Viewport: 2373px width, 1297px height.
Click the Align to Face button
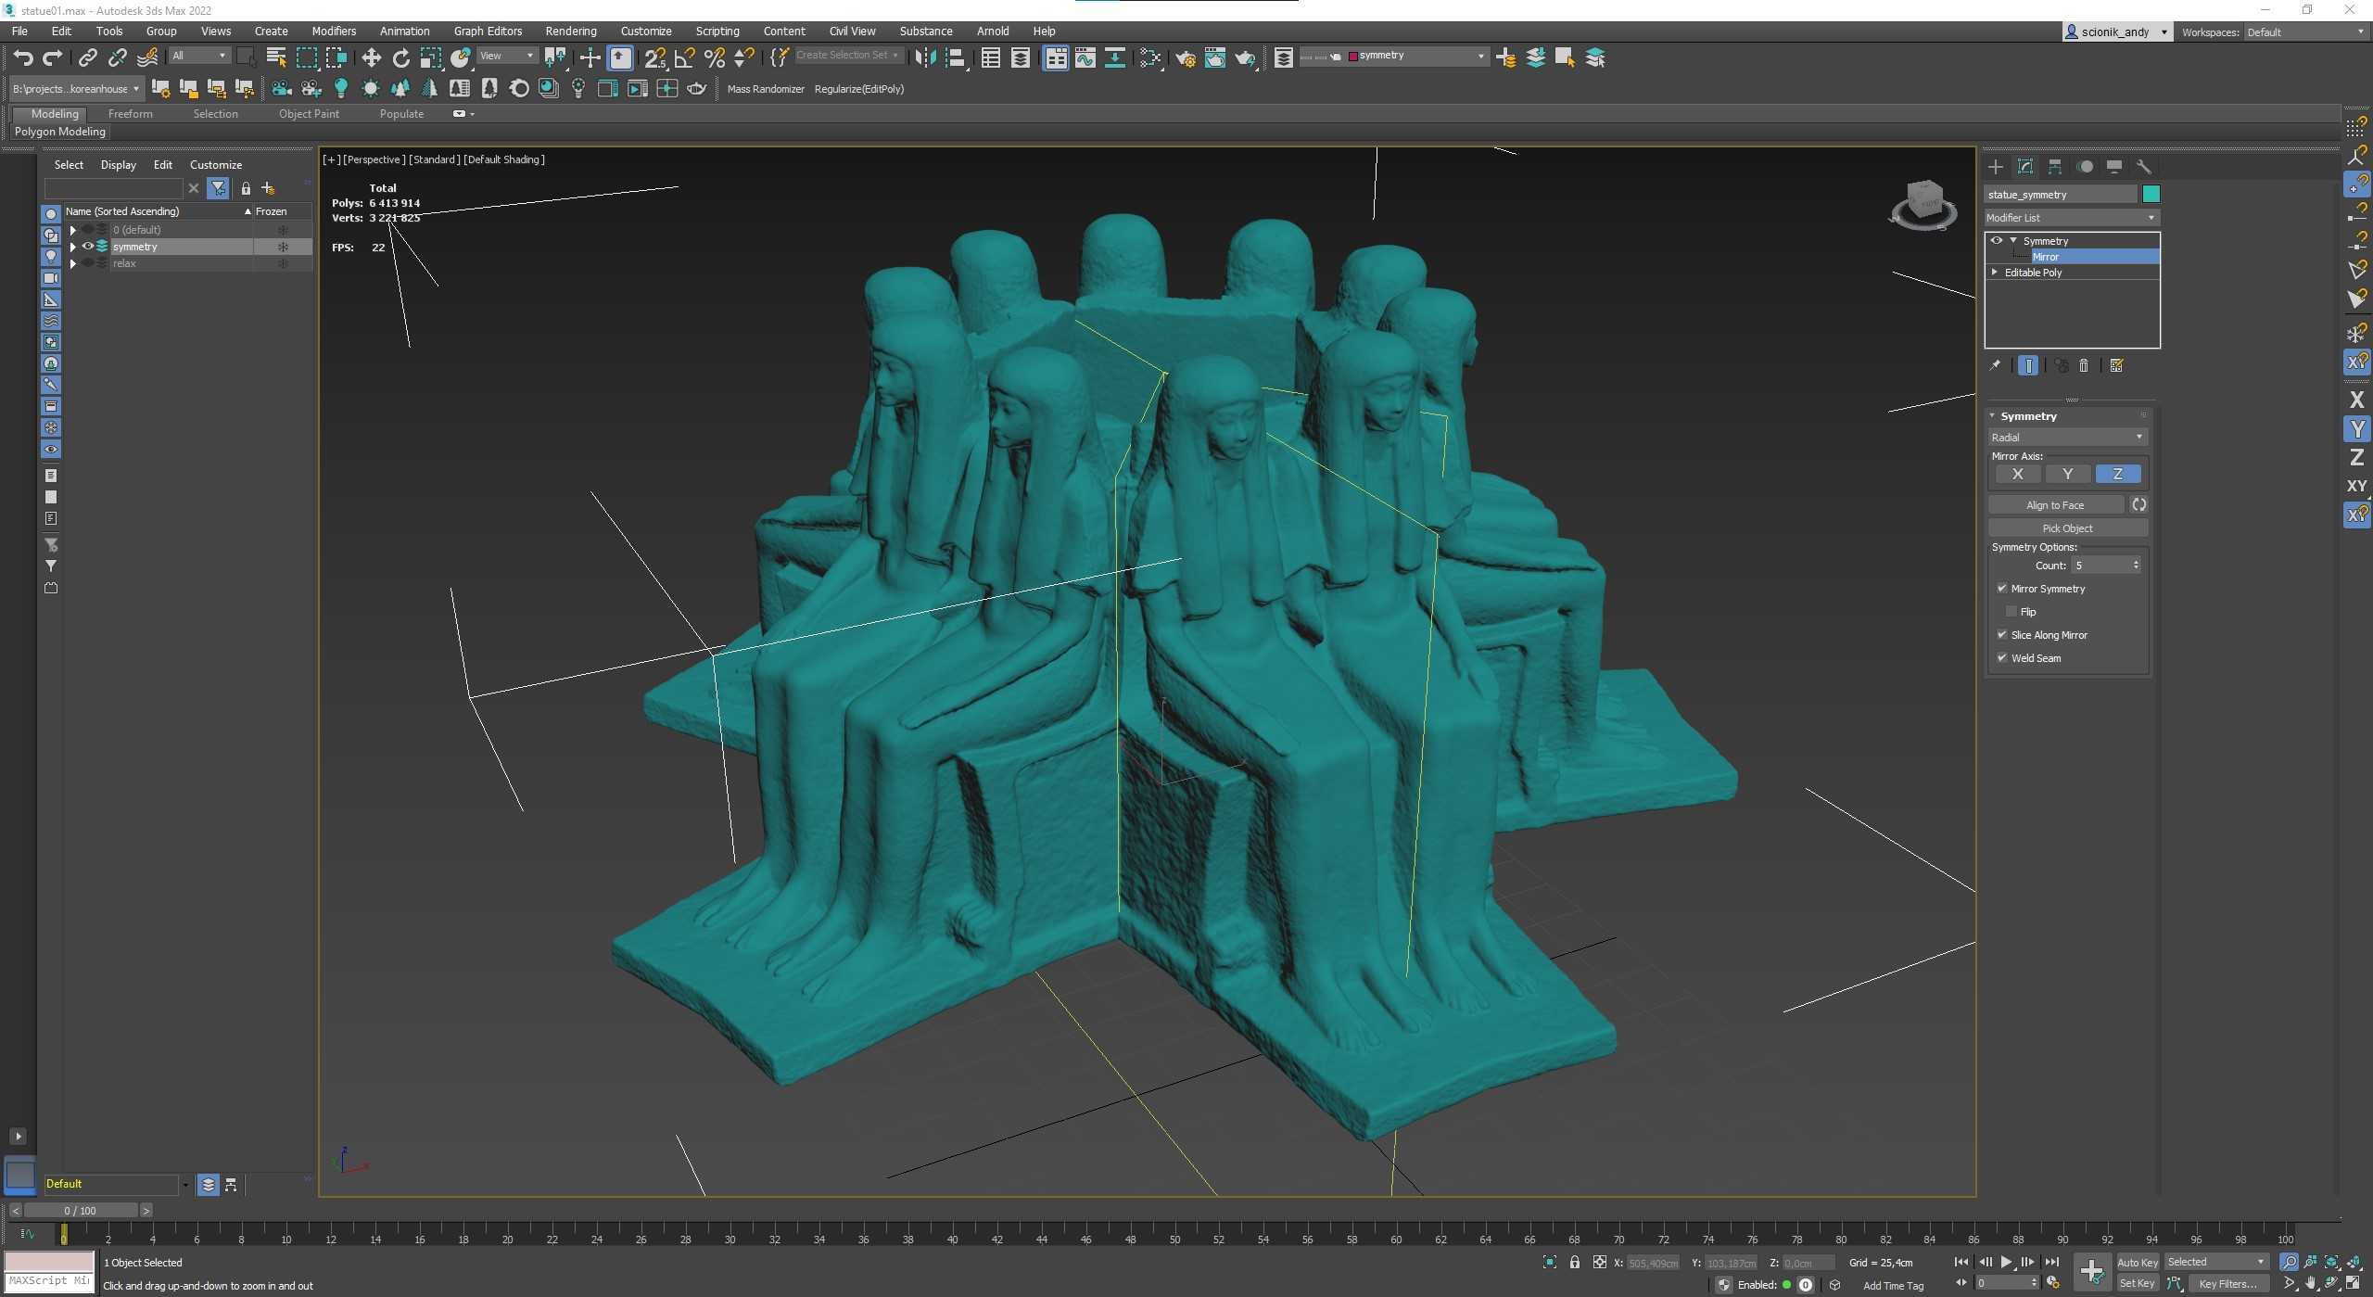pyautogui.click(x=2057, y=503)
